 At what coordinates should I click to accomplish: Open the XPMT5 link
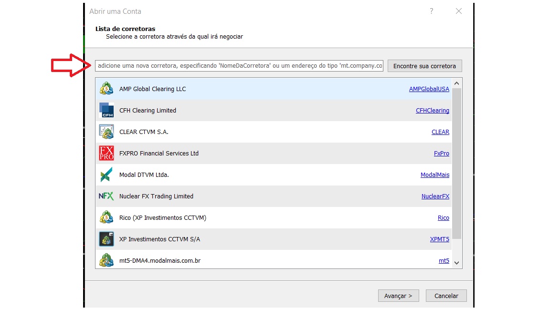point(439,239)
